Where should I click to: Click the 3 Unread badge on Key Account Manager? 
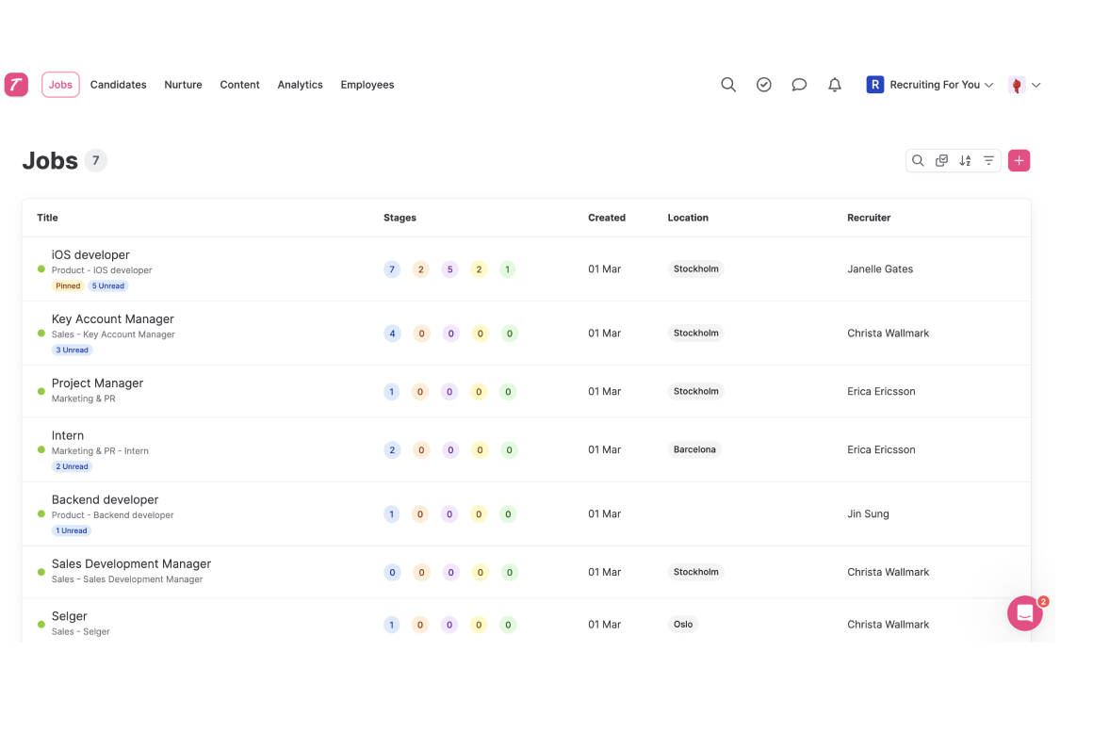coord(72,350)
